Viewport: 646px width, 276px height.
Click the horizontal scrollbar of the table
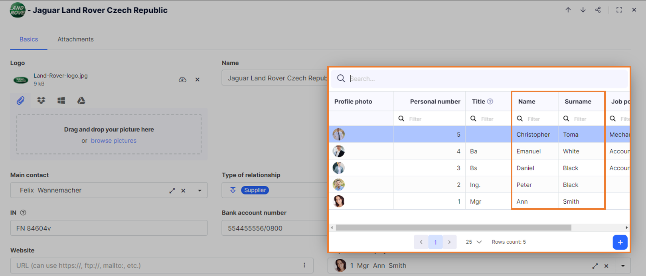454,228
